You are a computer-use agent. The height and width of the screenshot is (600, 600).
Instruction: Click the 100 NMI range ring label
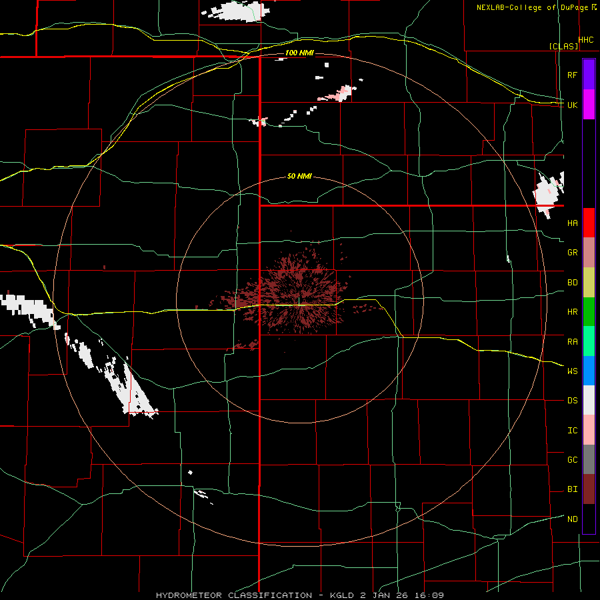click(299, 53)
